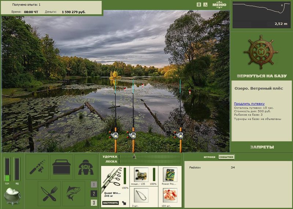Viewport: 293px width, 209px height.
Task: Click the ЕДА hunger bar
Action: (7, 170)
